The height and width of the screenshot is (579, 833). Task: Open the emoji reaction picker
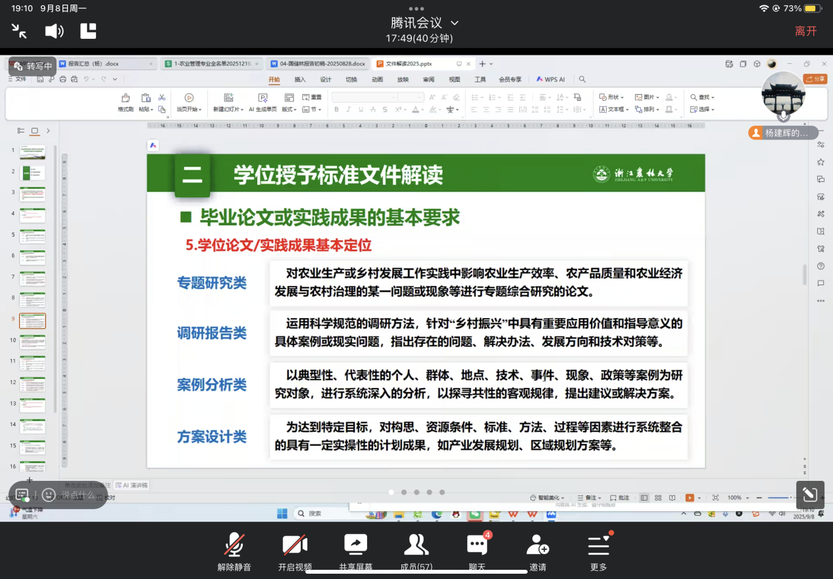point(49,495)
